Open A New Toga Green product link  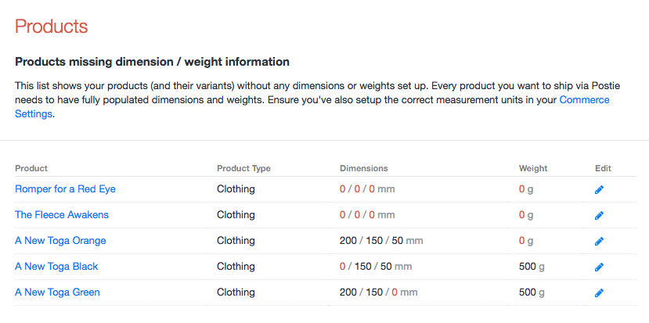click(57, 292)
